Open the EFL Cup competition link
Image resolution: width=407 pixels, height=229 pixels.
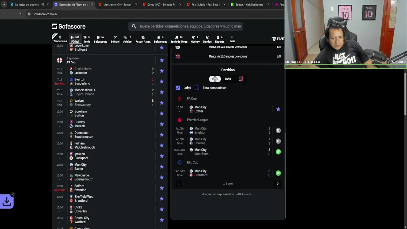(x=192, y=163)
